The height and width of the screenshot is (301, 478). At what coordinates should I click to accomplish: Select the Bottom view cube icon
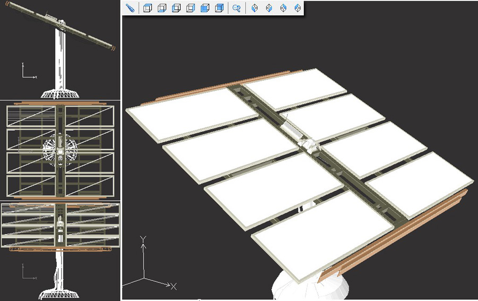(x=162, y=8)
